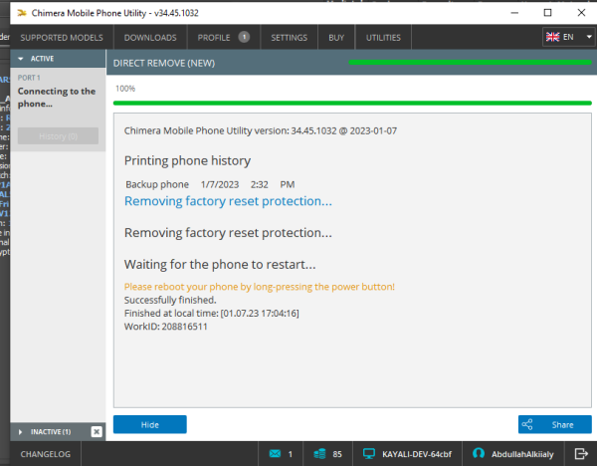
Task: Click the AbdullahAlkiialy user avatar icon
Action: tap(479, 453)
